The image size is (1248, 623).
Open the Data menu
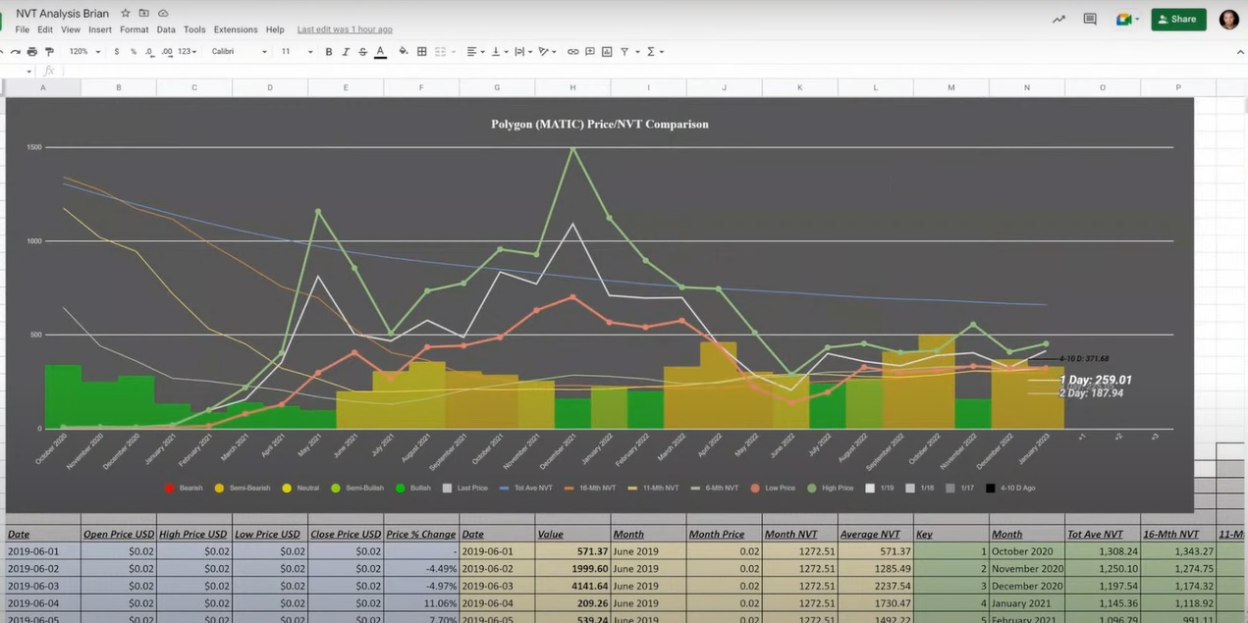[x=166, y=29]
